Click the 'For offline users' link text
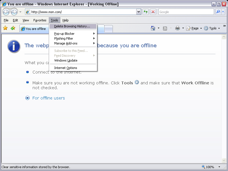The image size is (228, 171). point(48,98)
